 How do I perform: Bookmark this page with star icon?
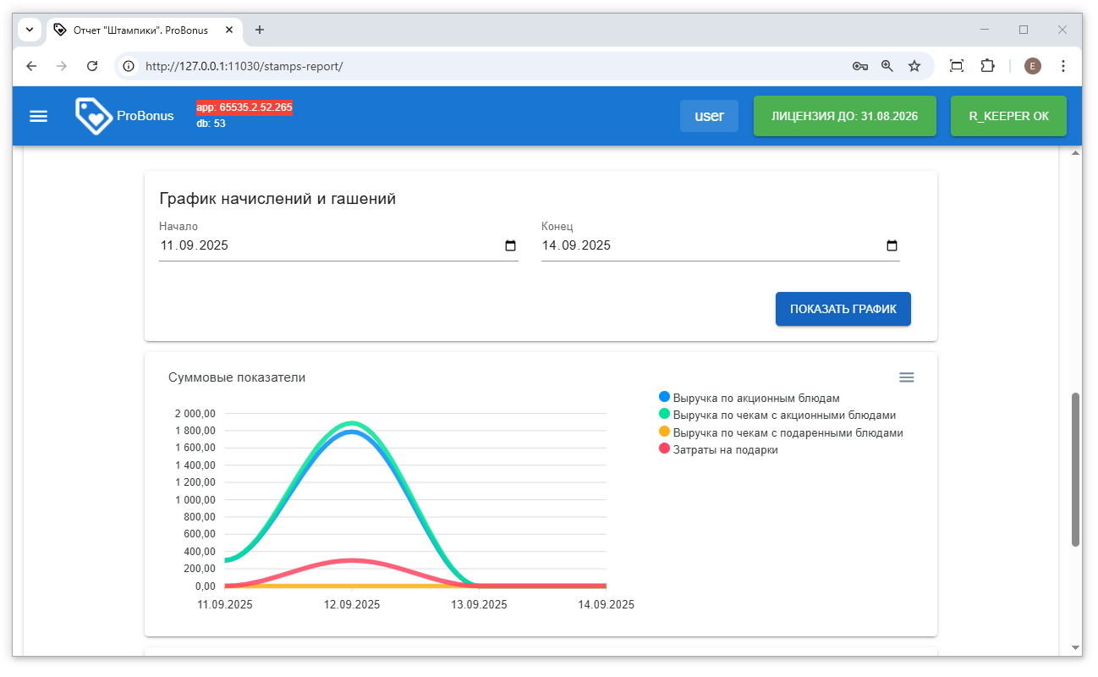point(914,66)
